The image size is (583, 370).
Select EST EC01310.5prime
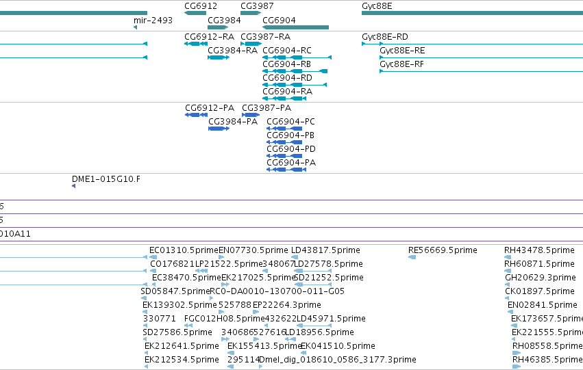coord(184,250)
